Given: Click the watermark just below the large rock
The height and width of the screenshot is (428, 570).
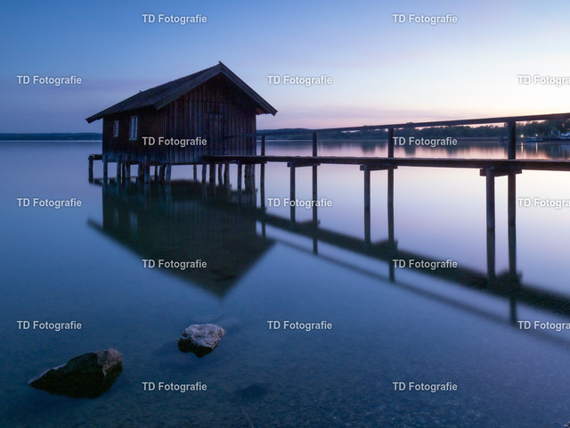Looking at the screenshot, I should 175,387.
